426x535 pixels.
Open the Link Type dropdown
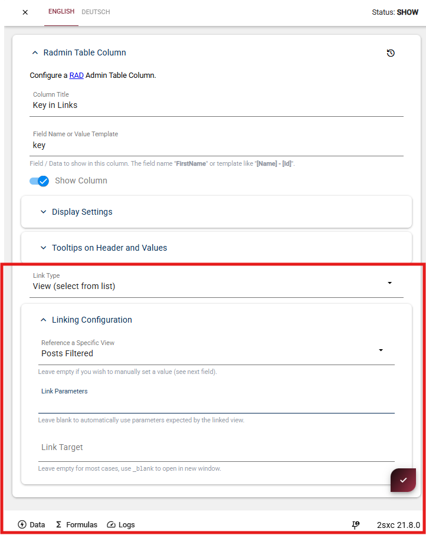217,283
